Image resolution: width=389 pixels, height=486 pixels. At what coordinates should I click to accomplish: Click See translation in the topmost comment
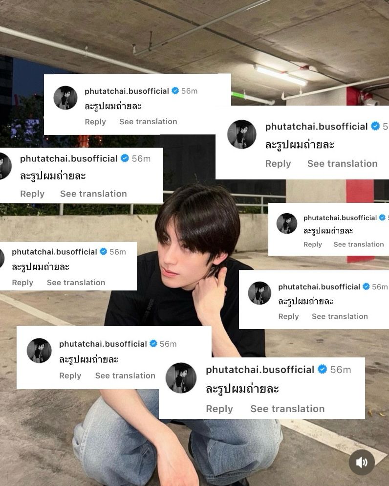(x=148, y=121)
